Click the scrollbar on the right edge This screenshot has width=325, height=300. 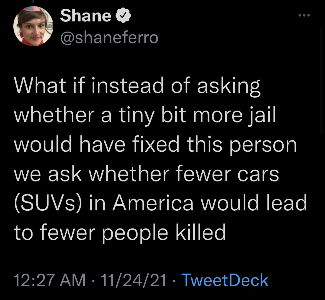(321, 81)
